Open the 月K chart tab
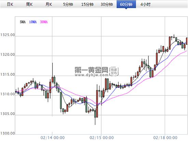 [x=49, y=4]
